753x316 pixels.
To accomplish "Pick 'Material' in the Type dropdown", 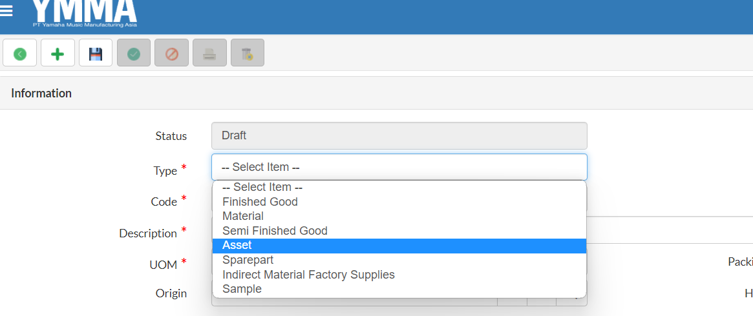I will pyautogui.click(x=243, y=216).
